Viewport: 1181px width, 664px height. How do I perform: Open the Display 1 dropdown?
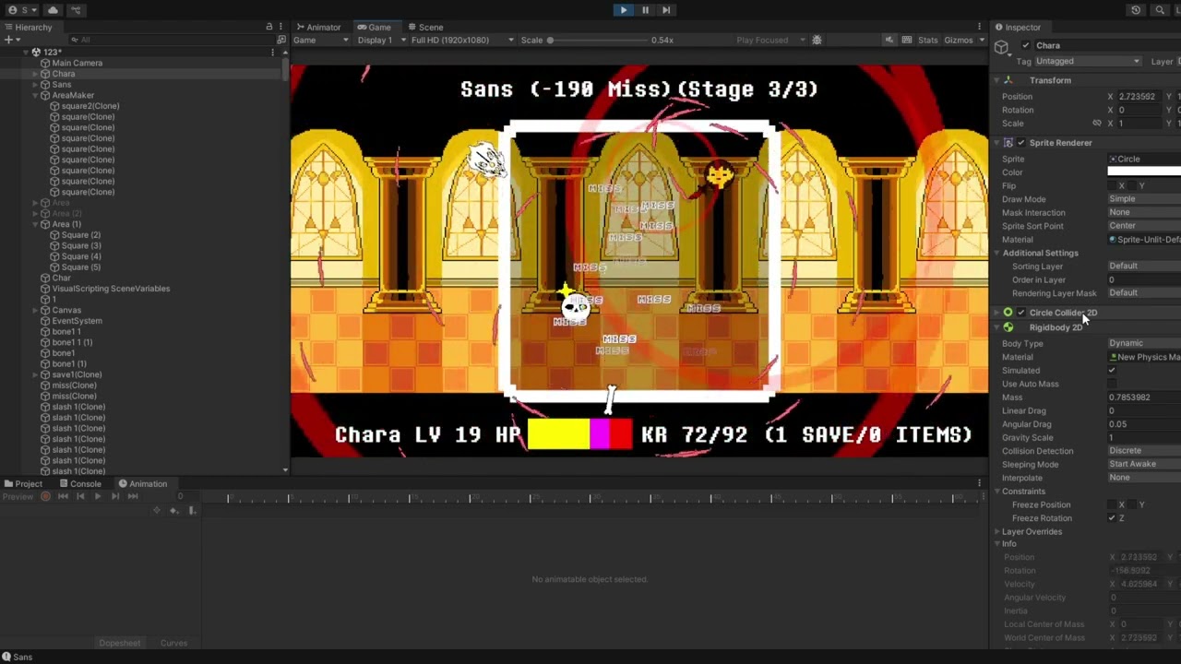pyautogui.click(x=379, y=40)
